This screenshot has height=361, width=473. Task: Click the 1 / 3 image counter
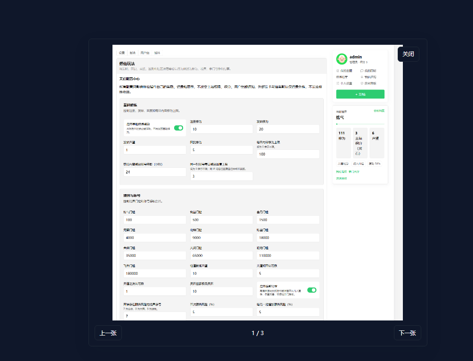tap(257, 333)
